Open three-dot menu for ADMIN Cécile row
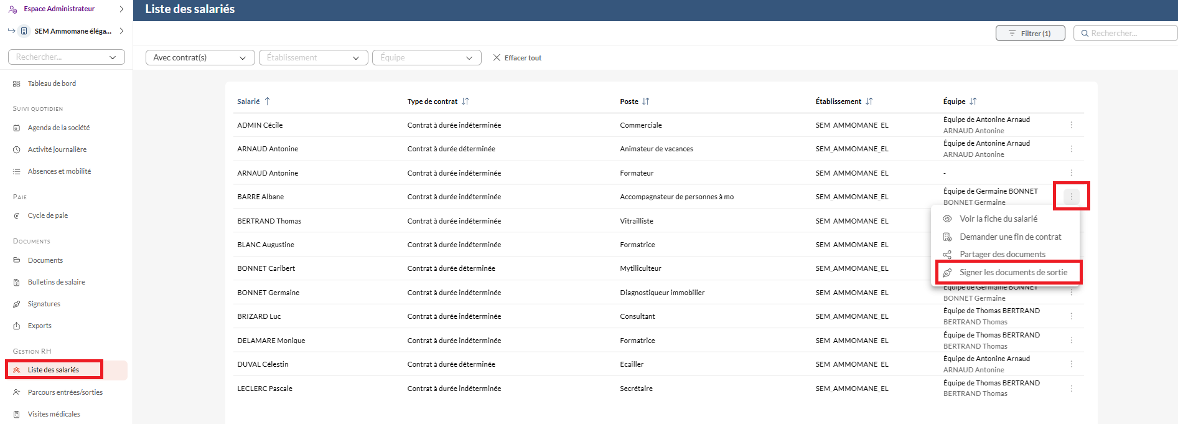1178x424 pixels. click(1071, 125)
